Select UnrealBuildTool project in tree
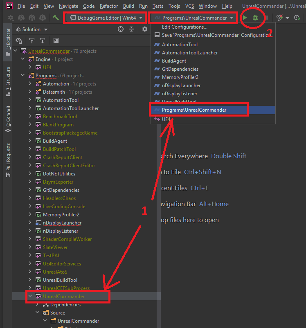306x328 pixels. point(60,280)
